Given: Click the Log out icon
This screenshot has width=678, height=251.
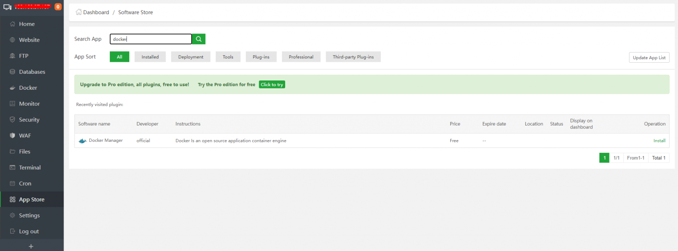Looking at the screenshot, I should point(12,232).
